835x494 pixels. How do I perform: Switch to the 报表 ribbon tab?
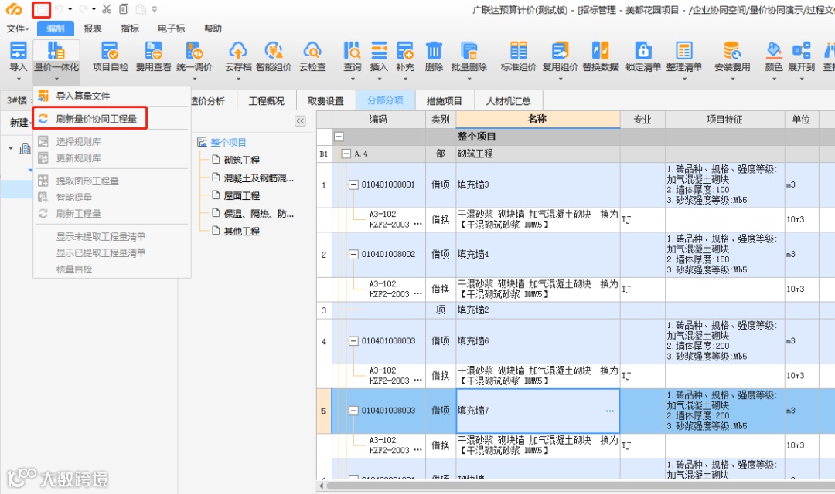click(93, 29)
